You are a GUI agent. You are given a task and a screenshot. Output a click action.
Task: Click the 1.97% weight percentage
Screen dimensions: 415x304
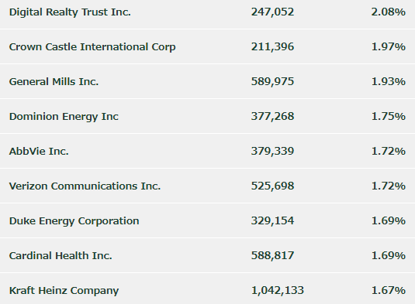[x=389, y=47]
